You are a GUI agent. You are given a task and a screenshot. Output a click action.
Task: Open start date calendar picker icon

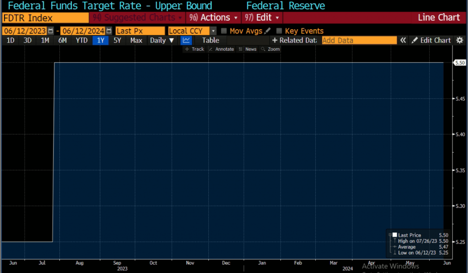[x=50, y=31]
